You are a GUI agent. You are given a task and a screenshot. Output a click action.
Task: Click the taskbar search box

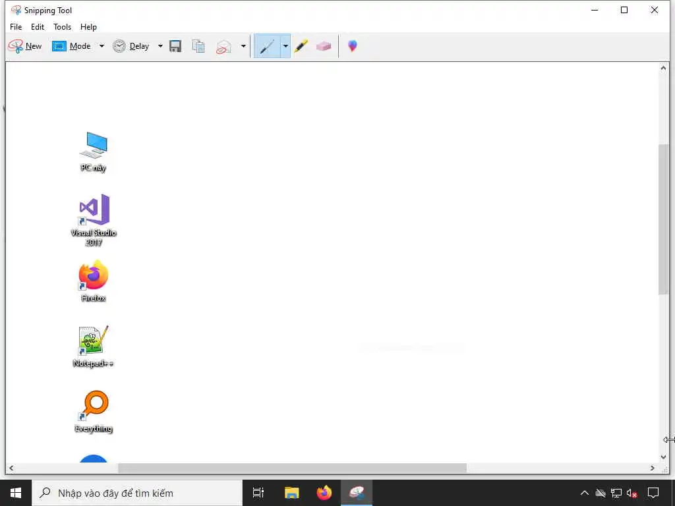[x=137, y=493]
